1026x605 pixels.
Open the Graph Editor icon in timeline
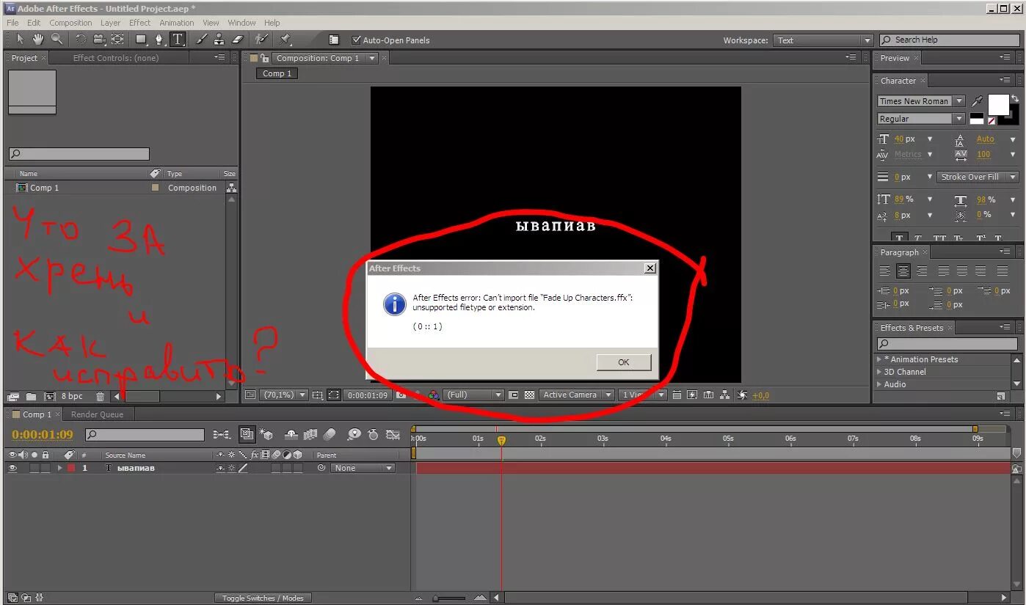[393, 434]
